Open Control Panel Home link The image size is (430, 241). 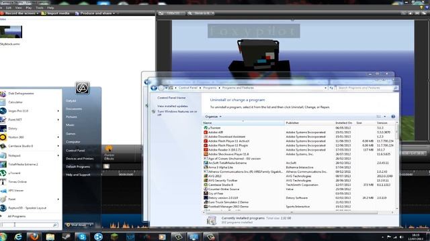(171, 98)
